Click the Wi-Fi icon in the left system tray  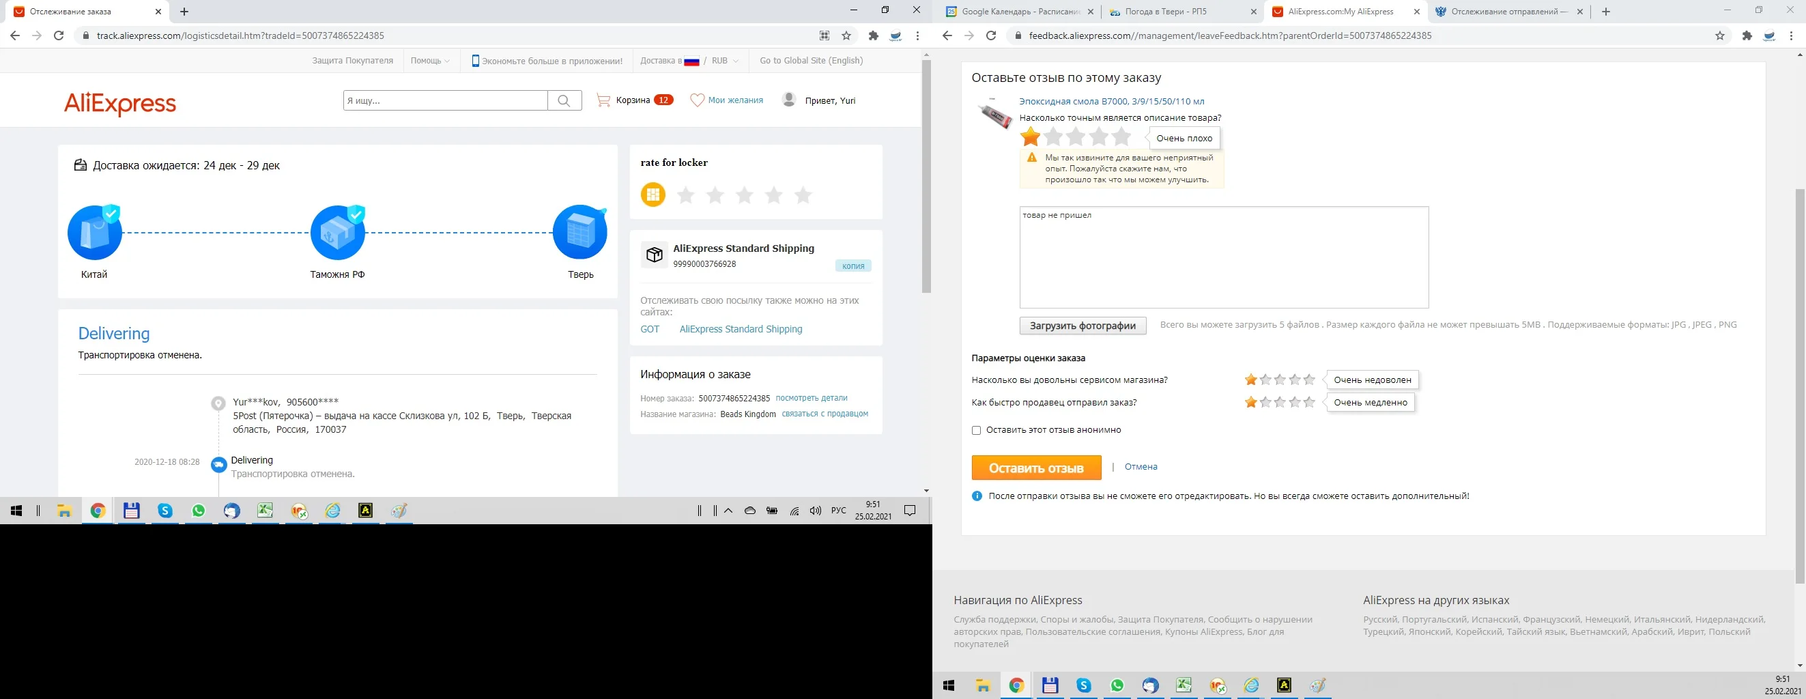794,511
